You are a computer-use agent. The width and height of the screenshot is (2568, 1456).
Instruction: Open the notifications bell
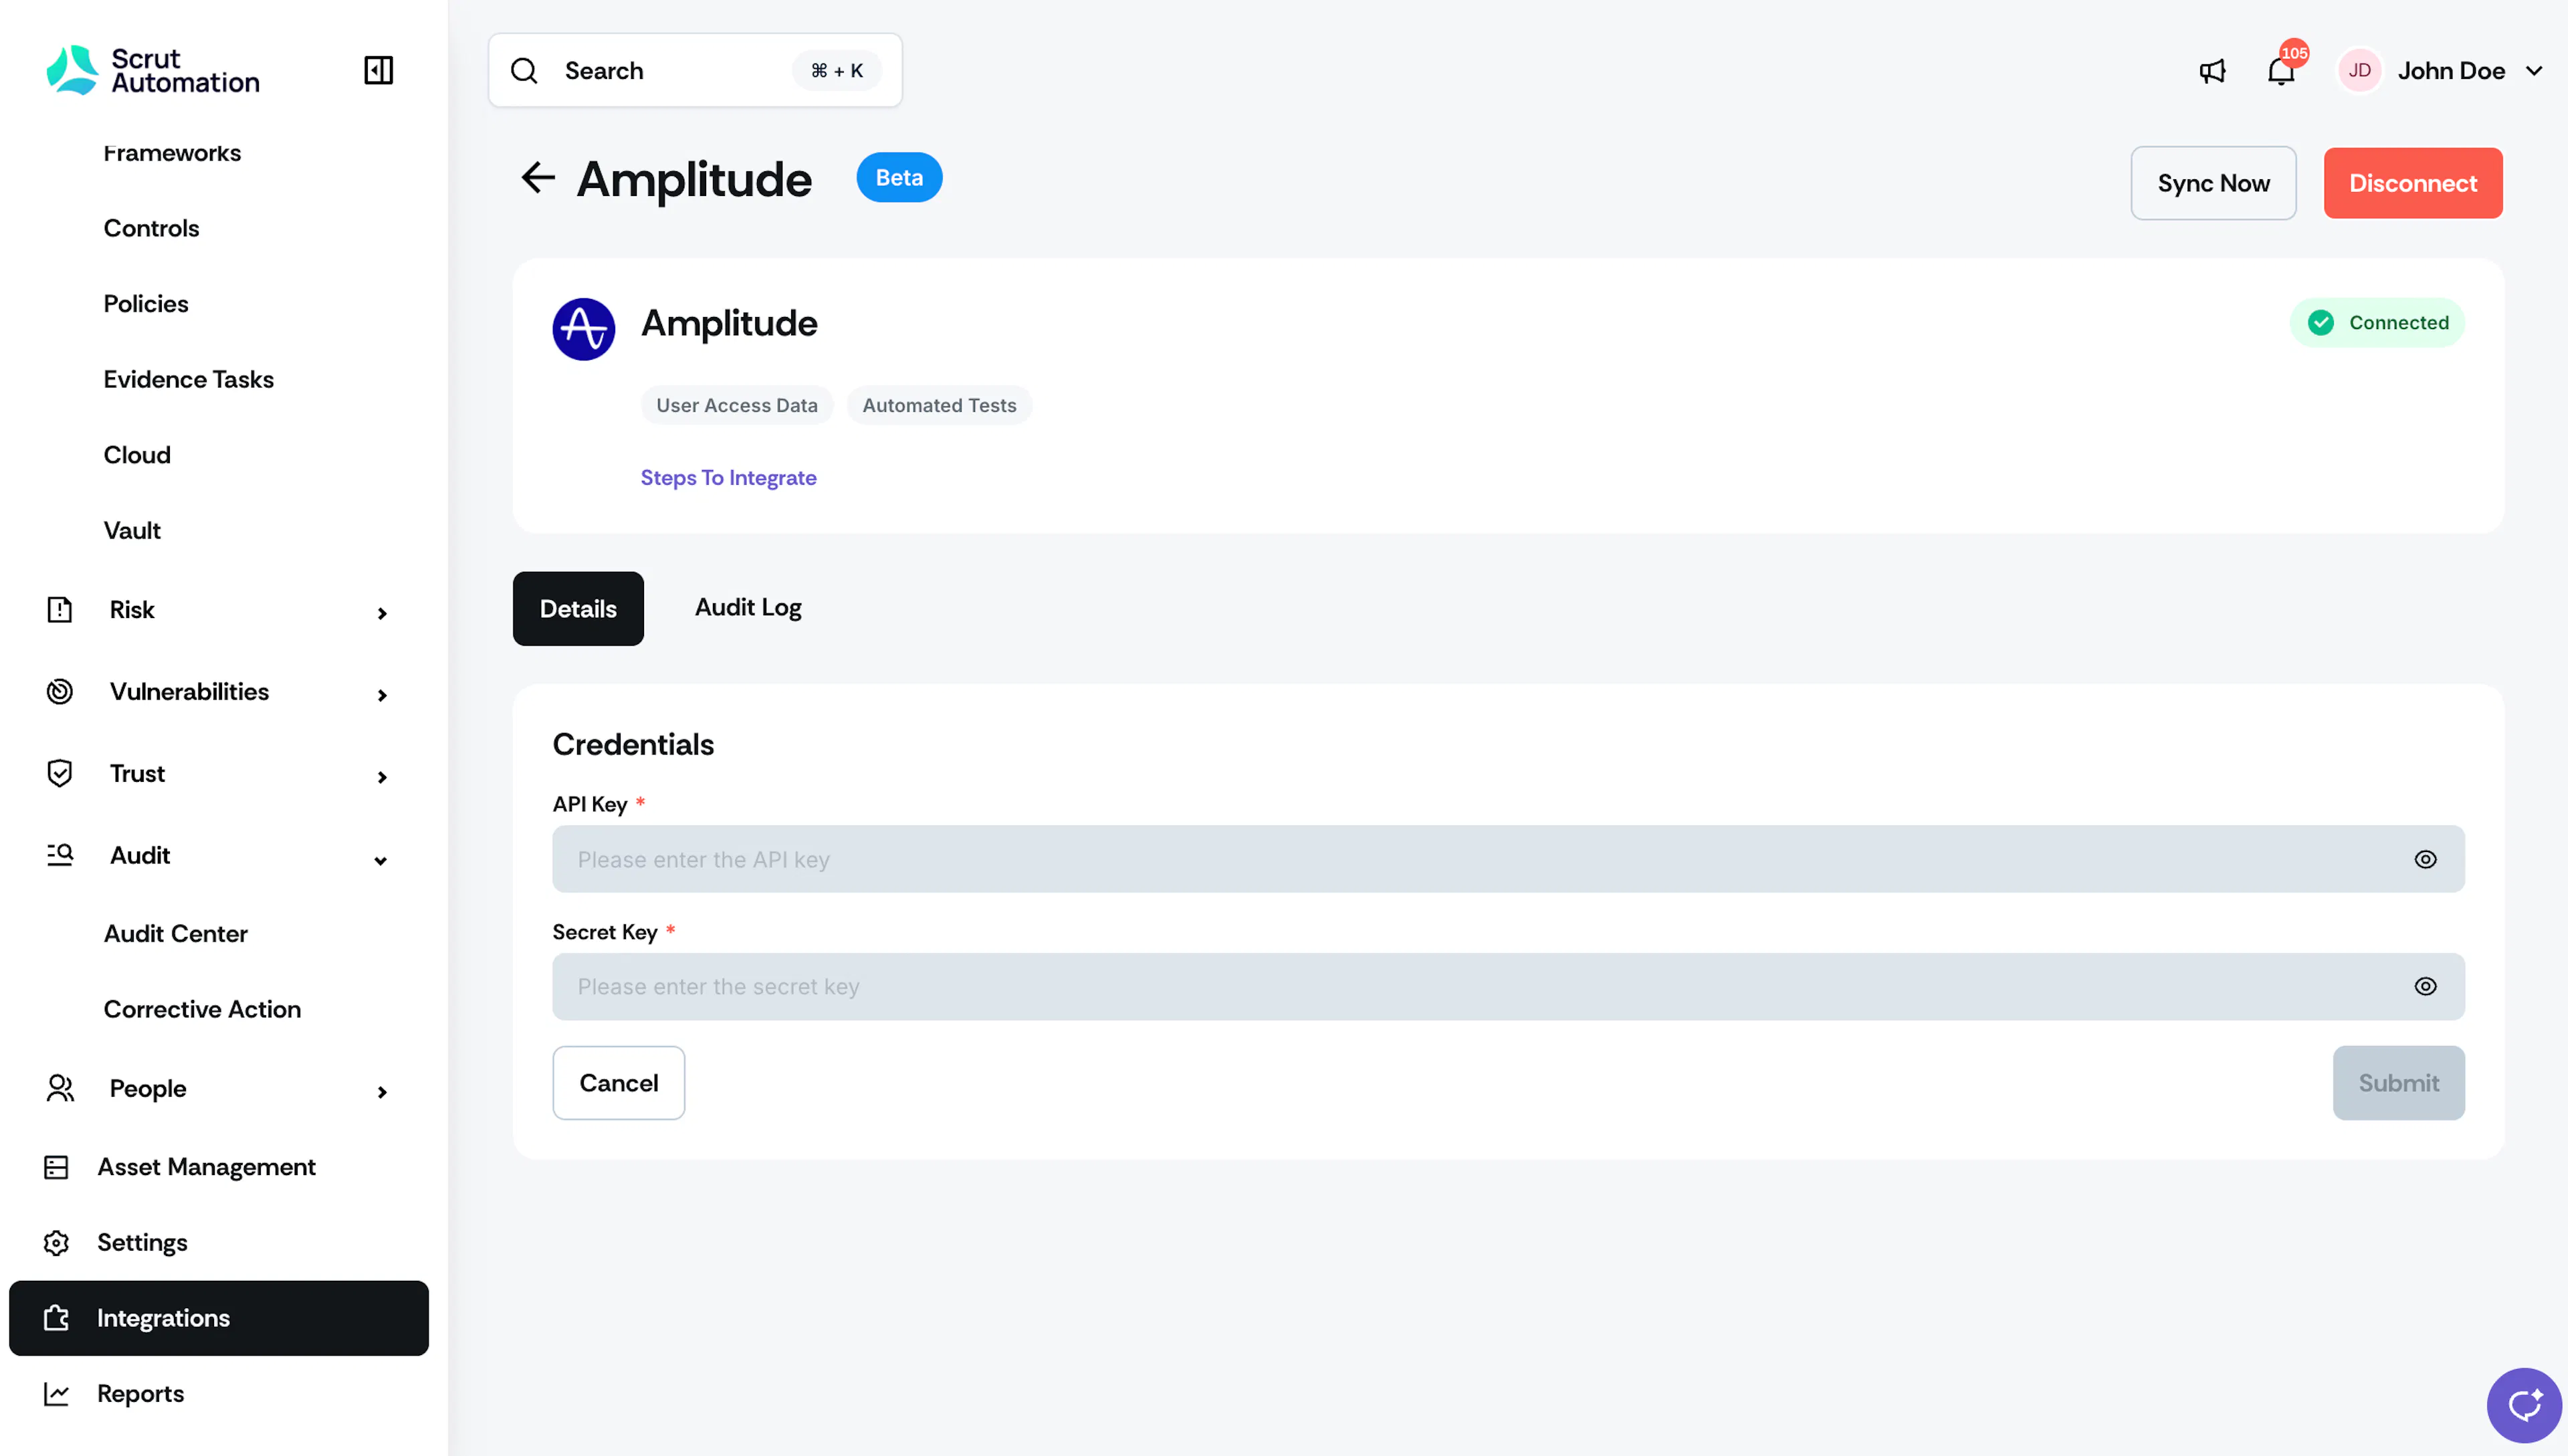pos(2281,71)
